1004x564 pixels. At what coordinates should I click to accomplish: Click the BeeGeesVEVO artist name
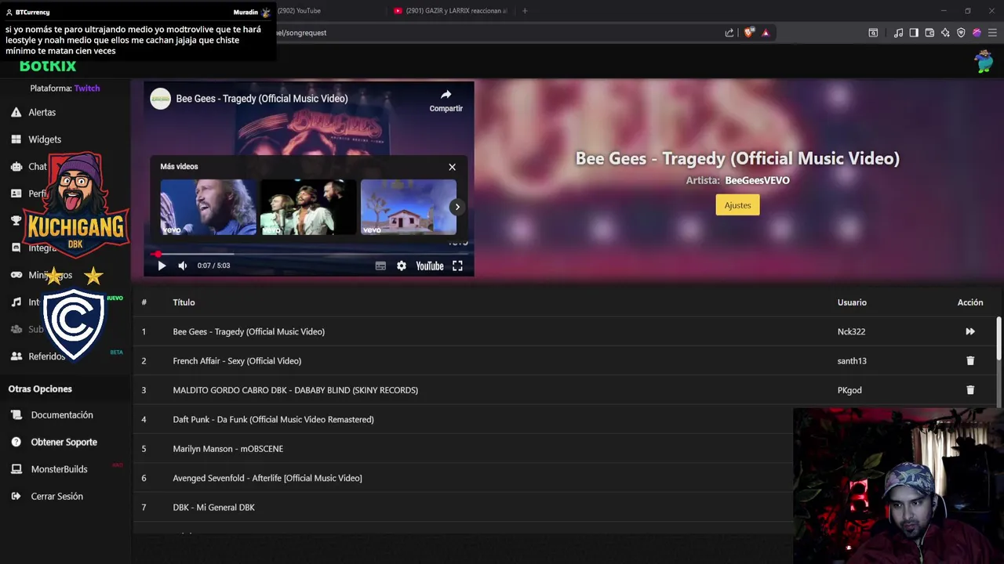pyautogui.click(x=757, y=180)
